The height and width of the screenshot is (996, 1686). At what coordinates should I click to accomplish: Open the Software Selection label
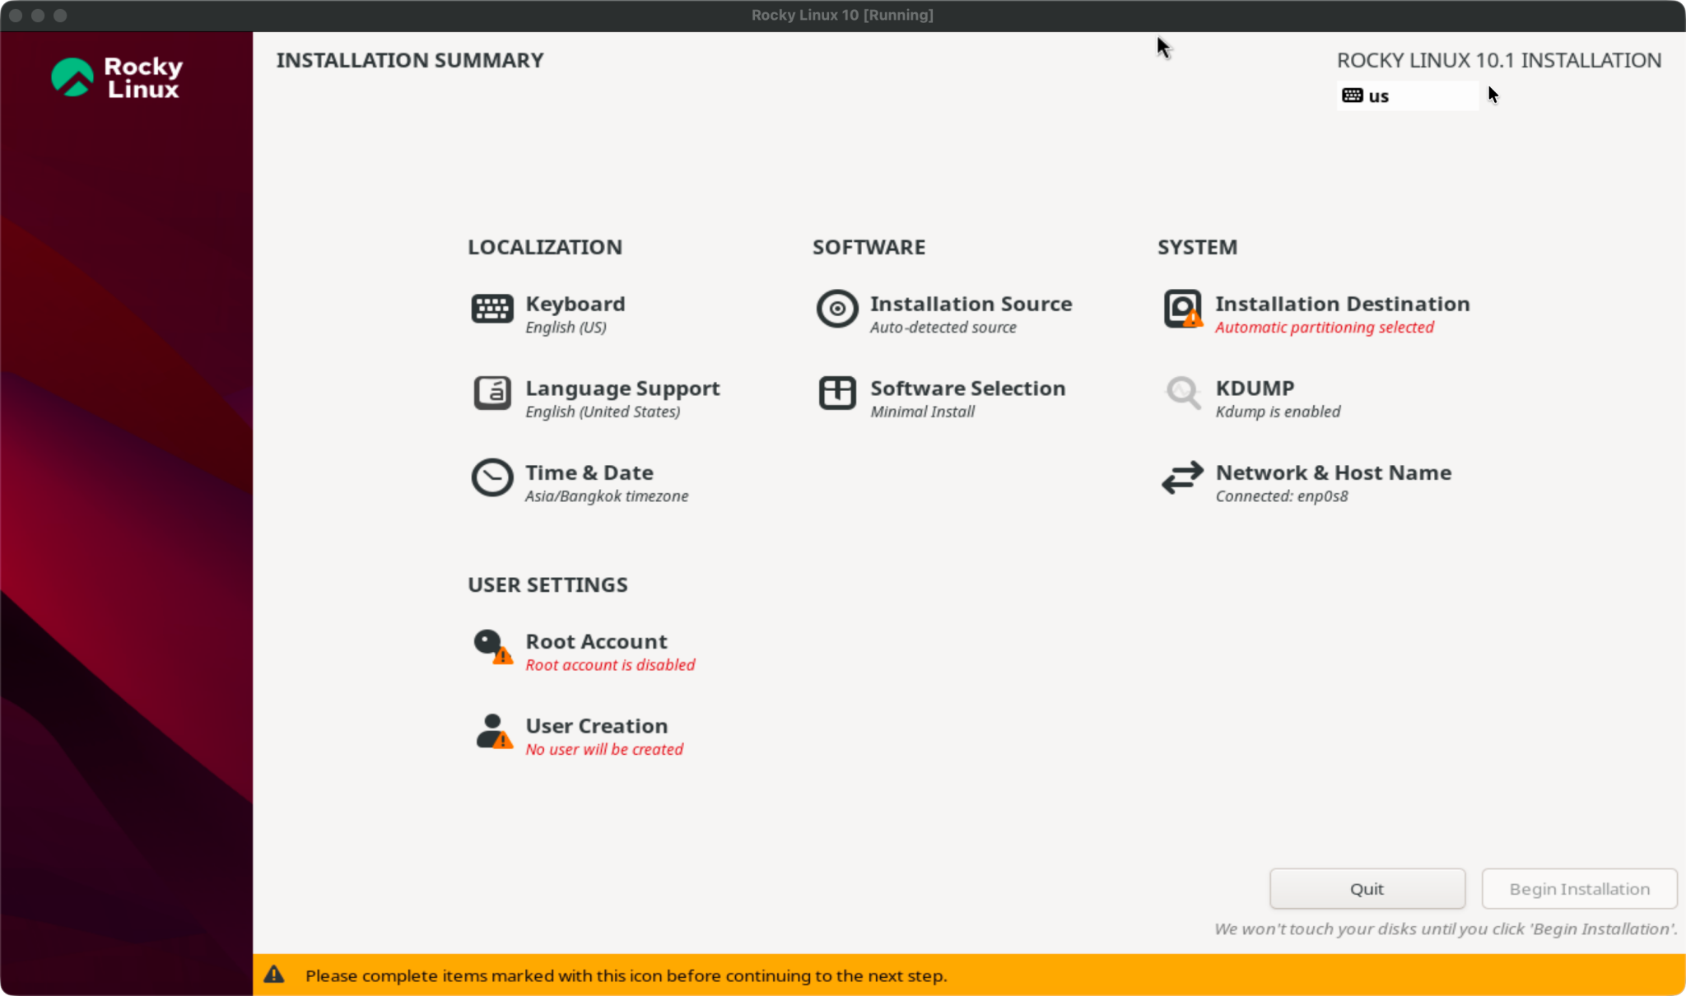[x=968, y=388]
